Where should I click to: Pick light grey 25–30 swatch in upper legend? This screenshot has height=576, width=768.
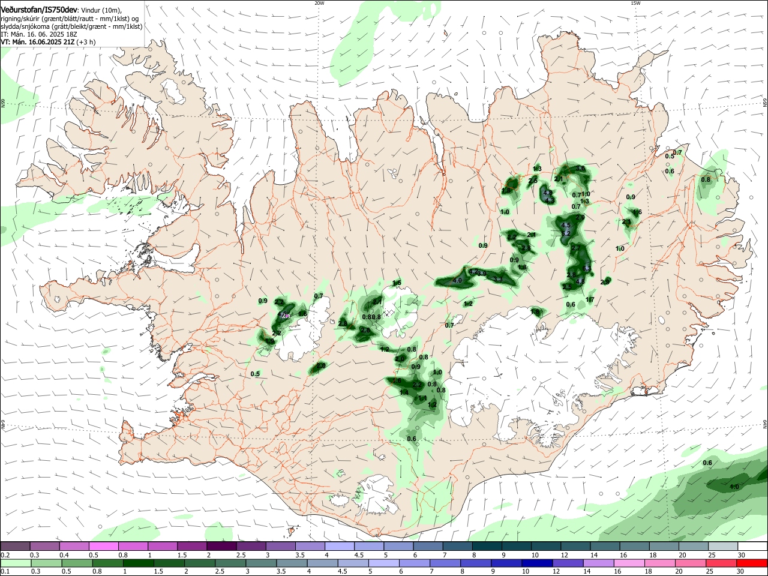(723, 546)
